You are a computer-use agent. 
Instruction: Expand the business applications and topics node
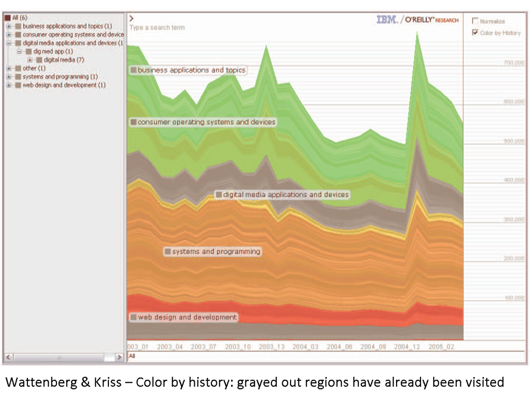click(x=9, y=26)
